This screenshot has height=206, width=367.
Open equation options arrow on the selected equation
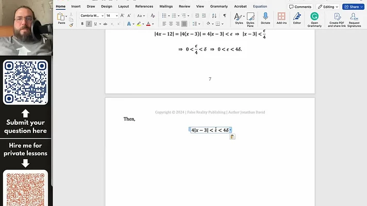pyautogui.click(x=230, y=130)
